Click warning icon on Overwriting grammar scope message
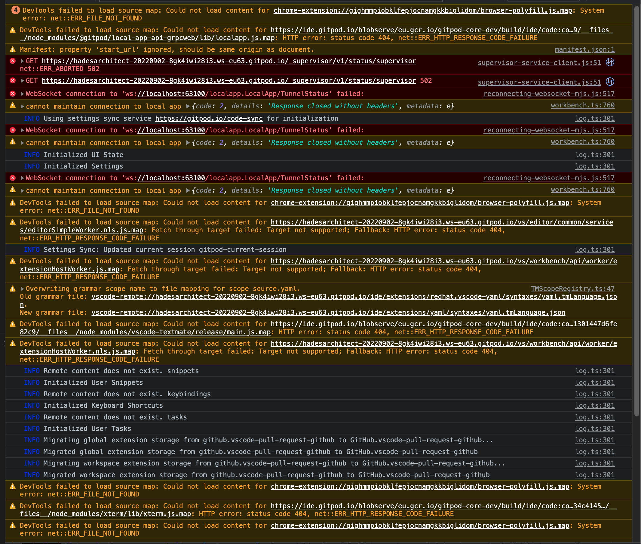Image resolution: width=641 pixels, height=544 pixels. 13,289
